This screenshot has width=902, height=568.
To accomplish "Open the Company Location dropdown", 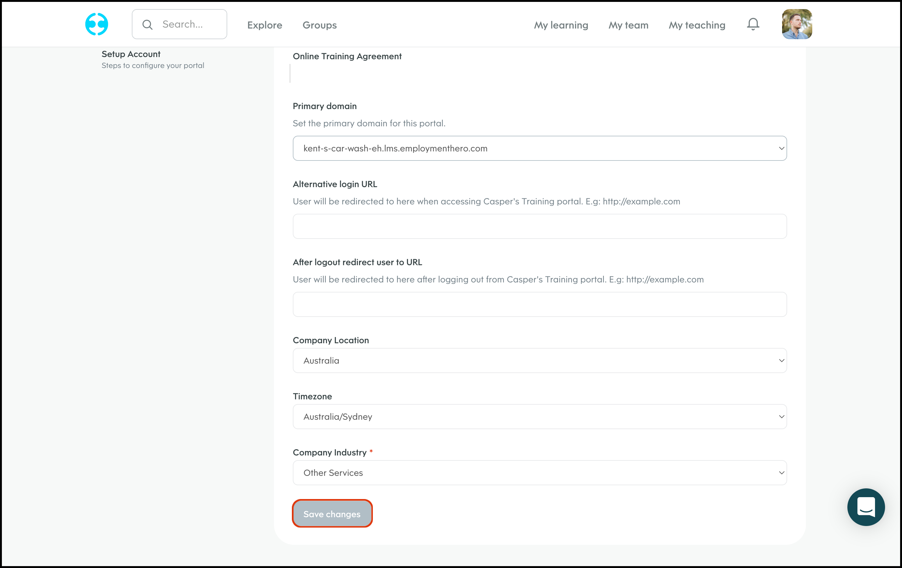I will [x=540, y=360].
